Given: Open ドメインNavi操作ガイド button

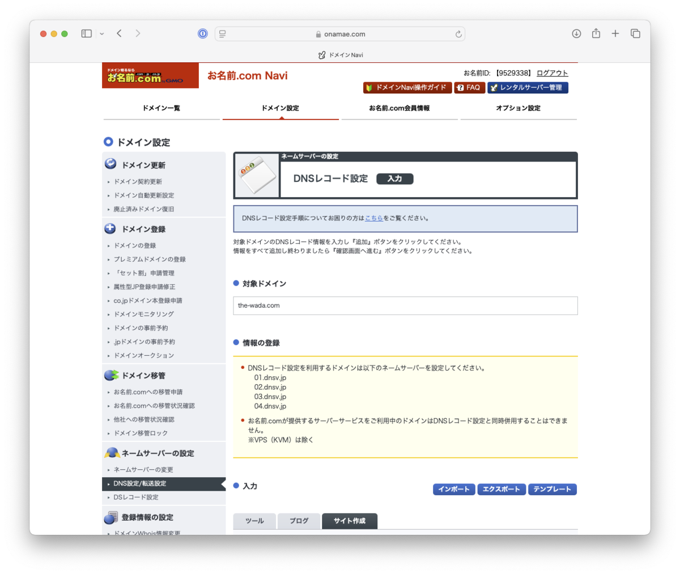Looking at the screenshot, I should tap(407, 87).
